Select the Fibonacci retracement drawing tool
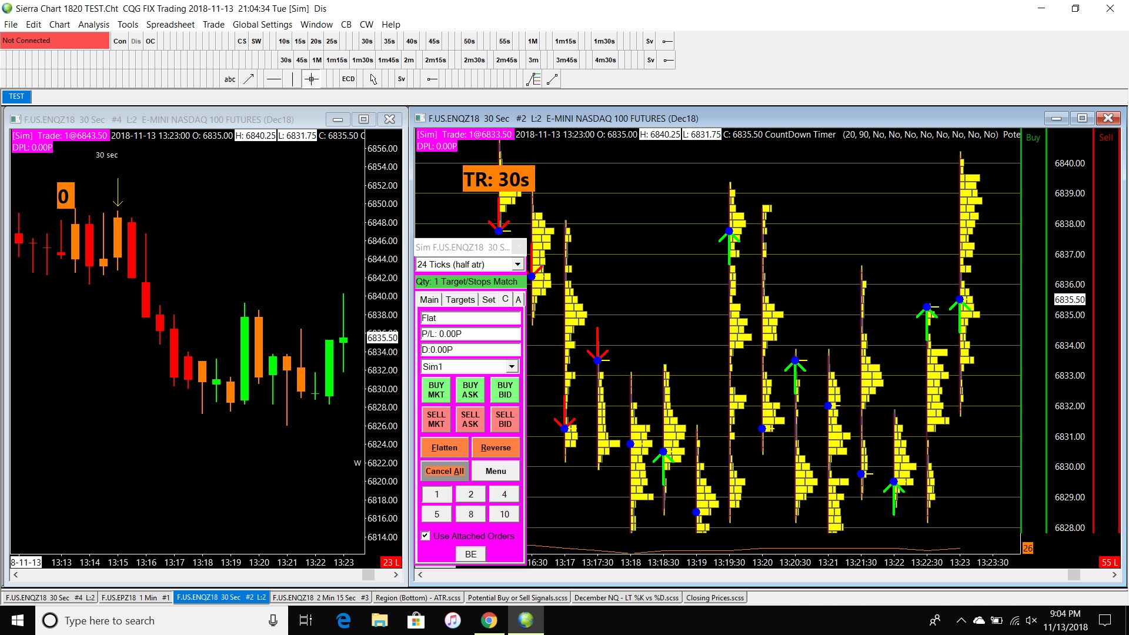Screen dimensions: 1129x635 (533, 79)
